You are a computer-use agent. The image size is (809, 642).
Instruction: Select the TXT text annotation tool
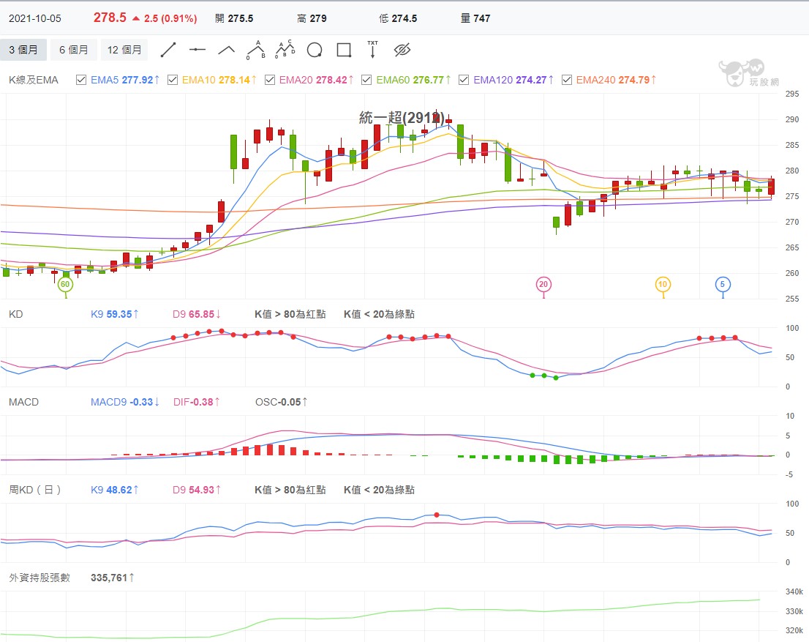372,50
